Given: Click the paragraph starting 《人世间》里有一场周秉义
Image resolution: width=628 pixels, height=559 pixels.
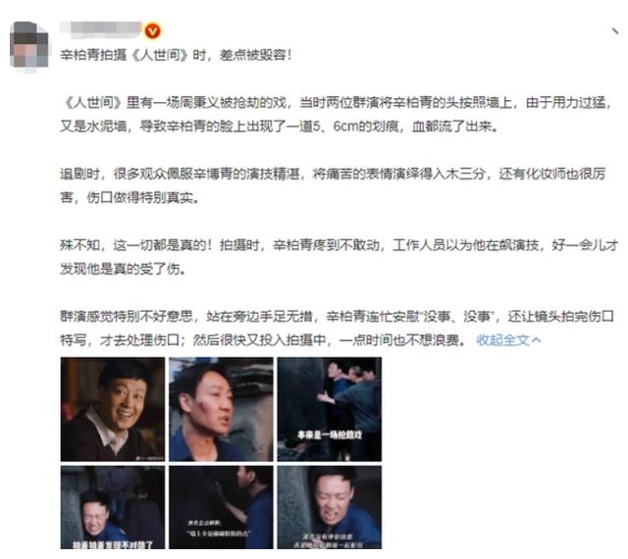Looking at the screenshot, I should [x=337, y=115].
